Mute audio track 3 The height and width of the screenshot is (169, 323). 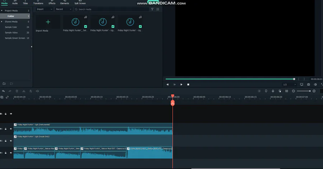click(x=11, y=153)
